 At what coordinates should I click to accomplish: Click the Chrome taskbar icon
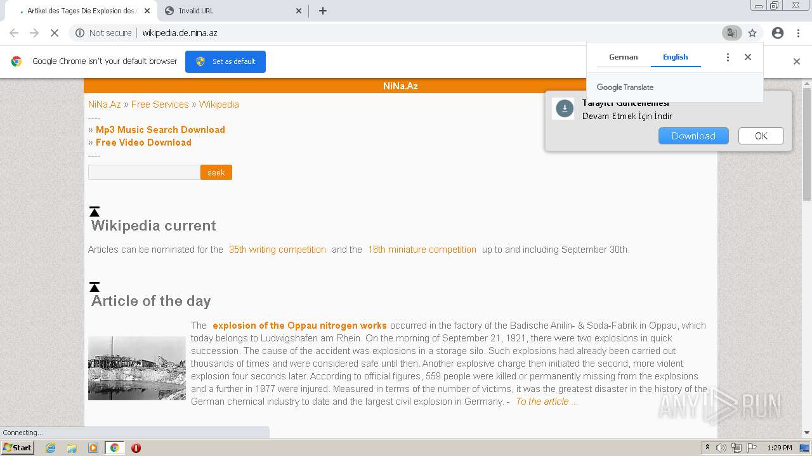coord(114,448)
